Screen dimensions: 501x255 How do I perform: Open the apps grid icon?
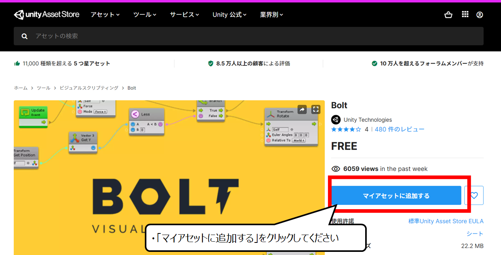coord(465,14)
